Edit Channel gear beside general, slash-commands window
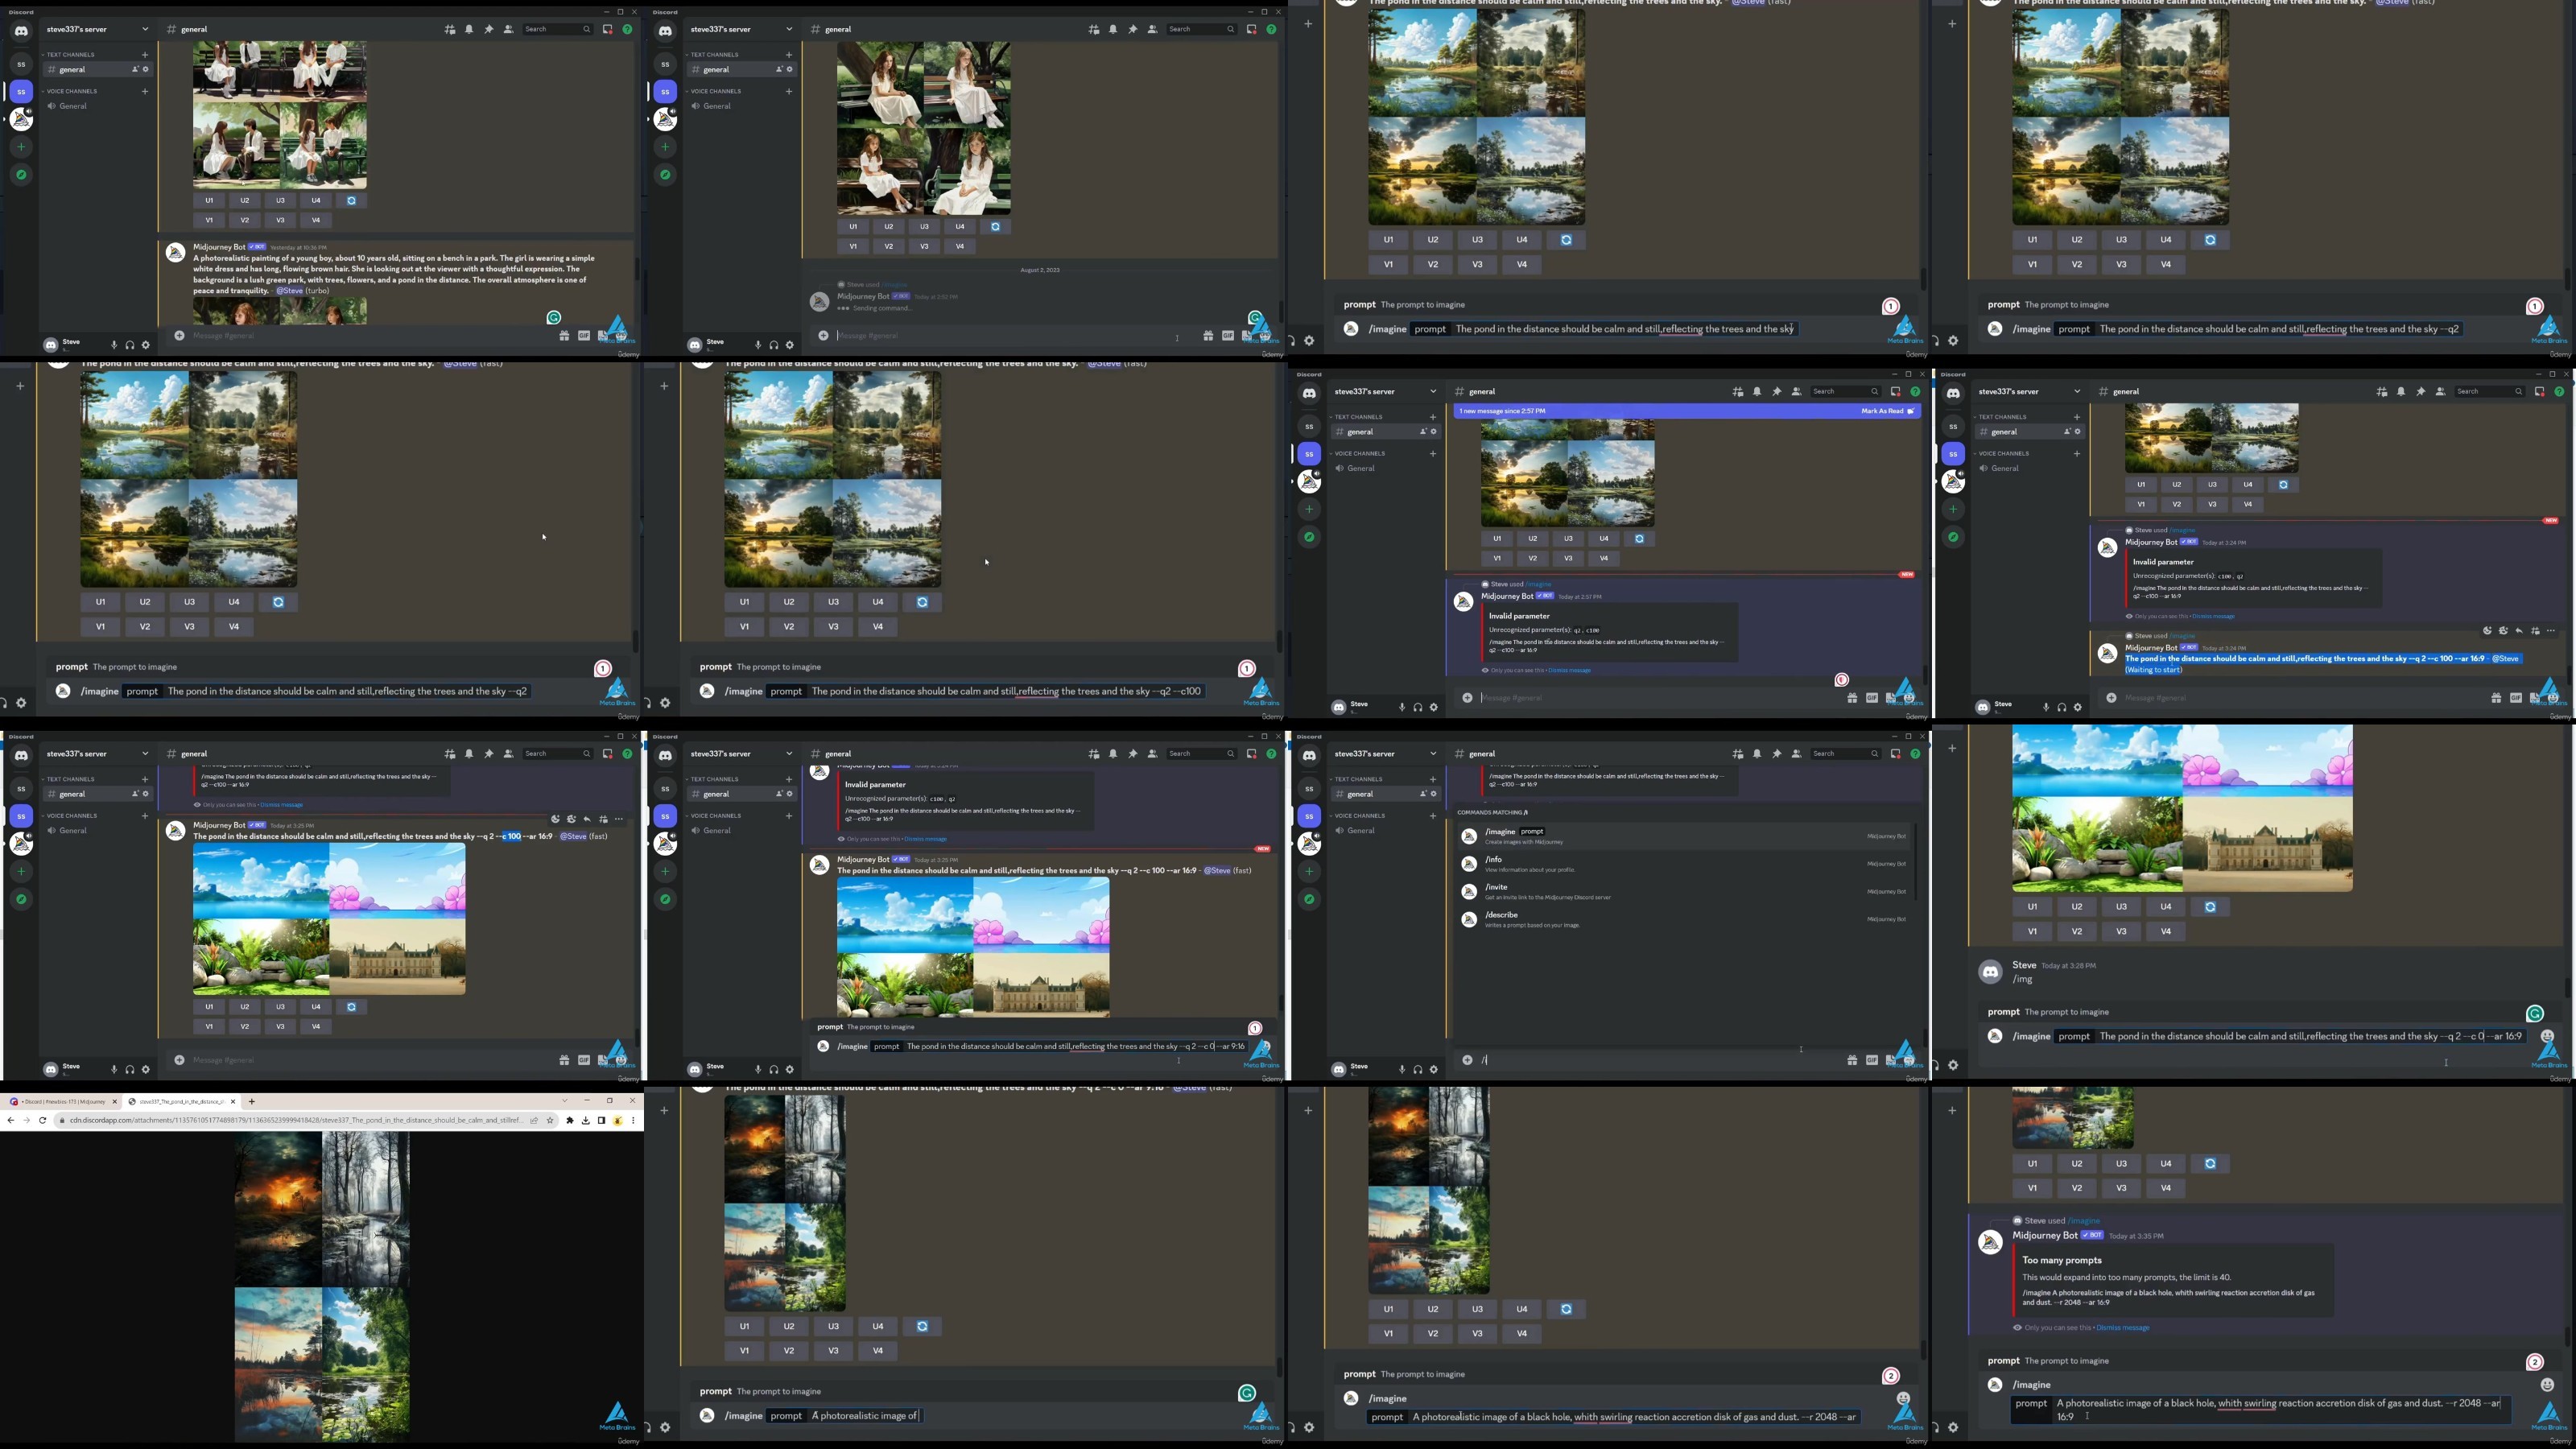Image resolution: width=2576 pixels, height=1449 pixels. tap(1433, 794)
